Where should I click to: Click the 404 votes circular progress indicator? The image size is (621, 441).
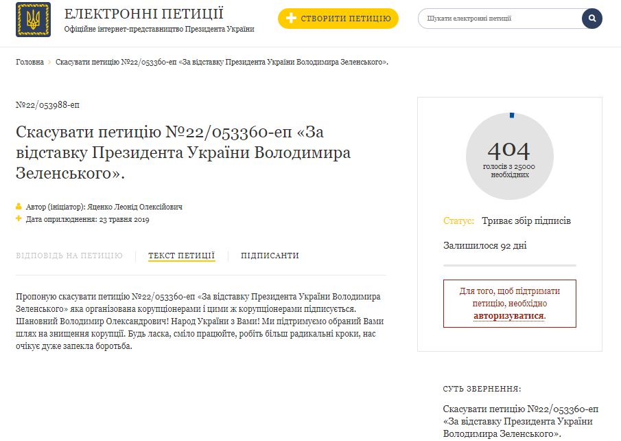pyautogui.click(x=509, y=155)
